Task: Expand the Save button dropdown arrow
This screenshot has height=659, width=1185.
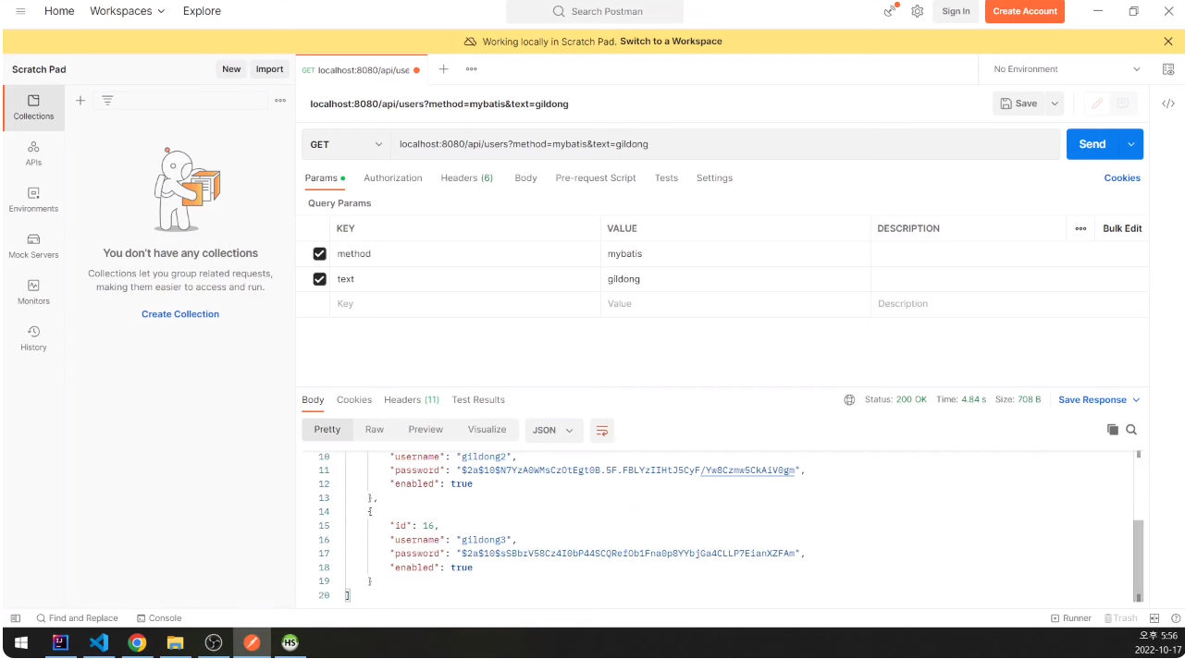Action: tap(1054, 104)
